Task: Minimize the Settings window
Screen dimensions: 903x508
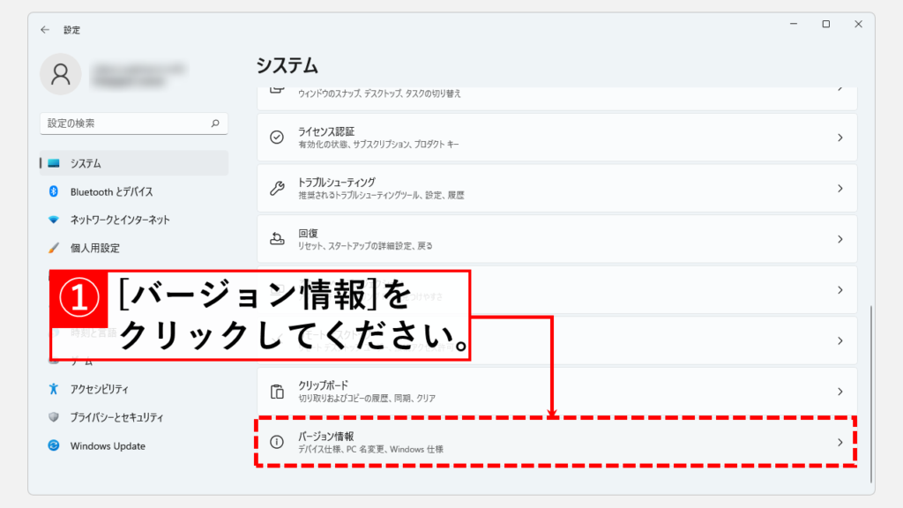Action: (x=794, y=24)
